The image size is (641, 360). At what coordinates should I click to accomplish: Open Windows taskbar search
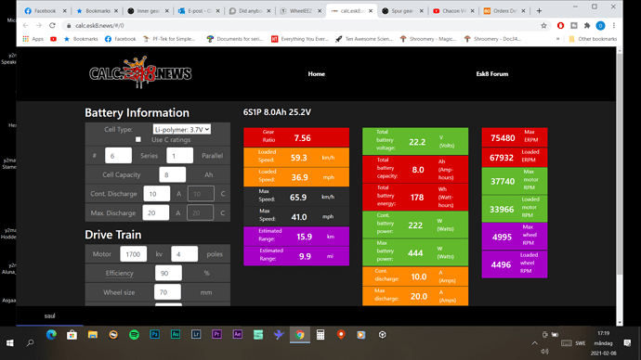click(30, 343)
